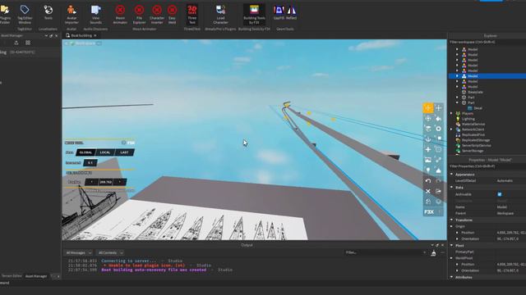Activate the Easy Weld plugin
The image size is (526, 295).
pyautogui.click(x=172, y=15)
